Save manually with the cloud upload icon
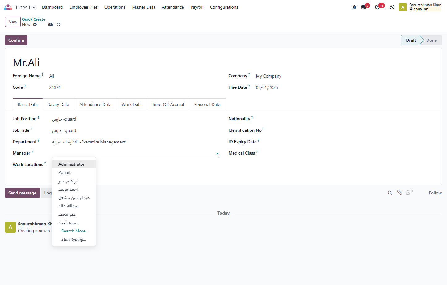This screenshot has height=285, width=447. (50, 24)
